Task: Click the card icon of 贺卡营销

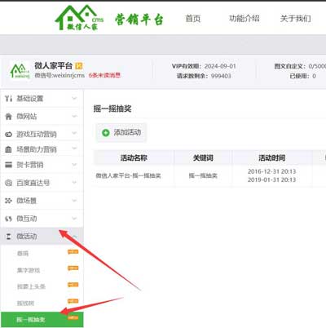Action: tap(8, 165)
